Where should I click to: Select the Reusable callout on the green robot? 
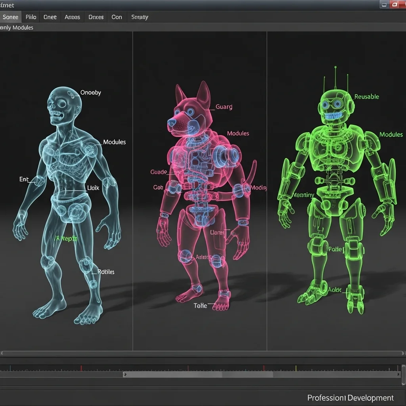coord(366,96)
